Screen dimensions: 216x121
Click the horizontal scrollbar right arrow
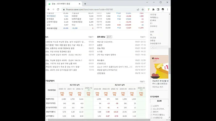(167, 120)
